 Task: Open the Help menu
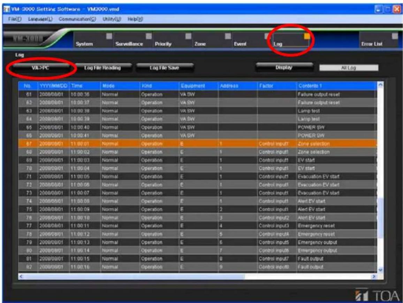pyautogui.click(x=135, y=19)
